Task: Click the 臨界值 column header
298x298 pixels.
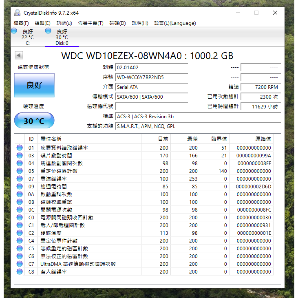Action: [214, 139]
